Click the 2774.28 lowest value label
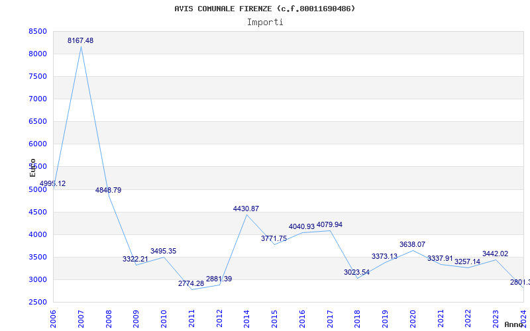Image resolution: width=530 pixels, height=331 pixels. [x=191, y=283]
